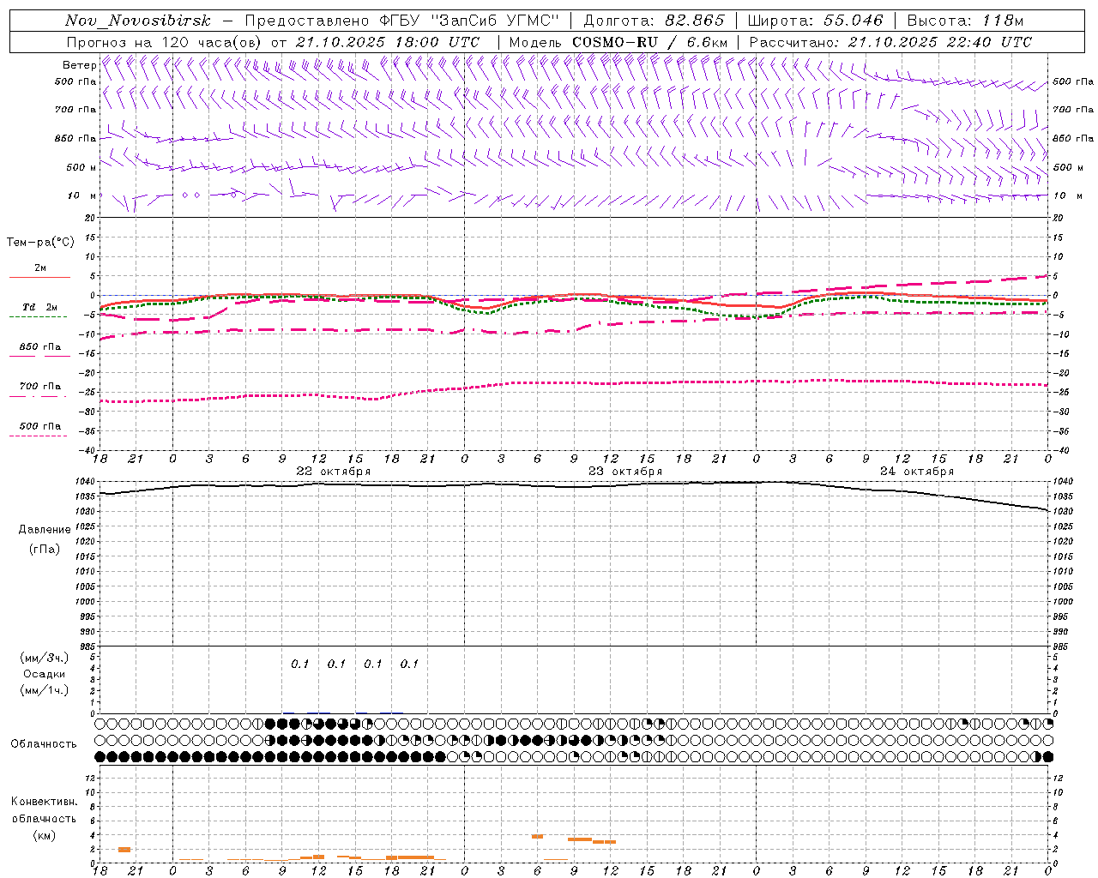Select 'Прогноз на 120 часа(ов)' forecast header text
This screenshot has height=878, width=1098.
165,42
